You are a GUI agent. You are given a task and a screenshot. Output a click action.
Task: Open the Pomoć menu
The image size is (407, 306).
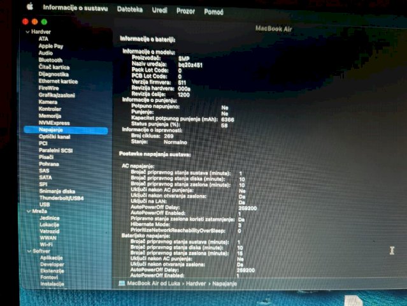(213, 11)
